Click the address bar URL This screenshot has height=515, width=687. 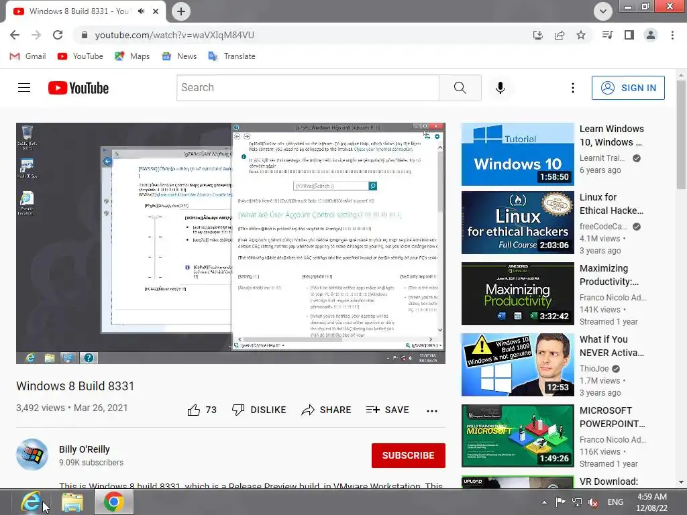tap(174, 35)
